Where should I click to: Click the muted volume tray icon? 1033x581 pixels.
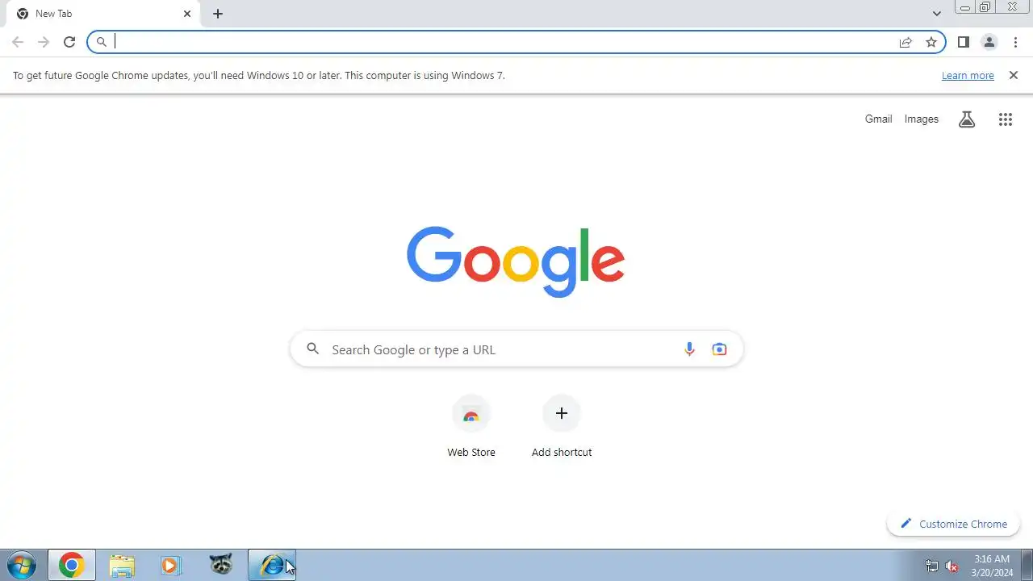click(952, 566)
